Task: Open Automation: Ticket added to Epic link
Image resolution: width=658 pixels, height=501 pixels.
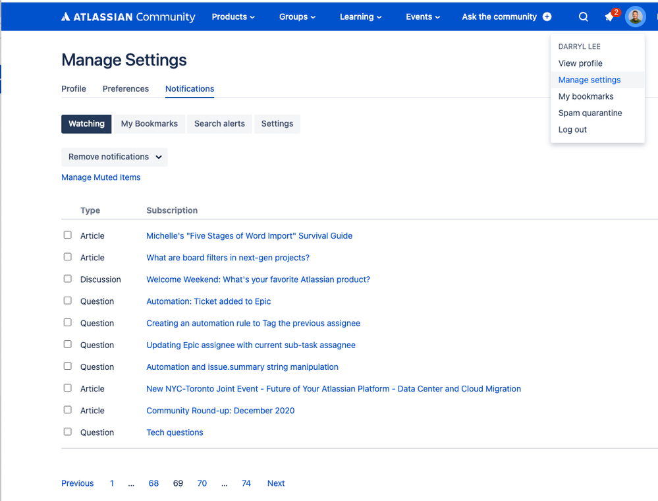Action: tap(209, 301)
